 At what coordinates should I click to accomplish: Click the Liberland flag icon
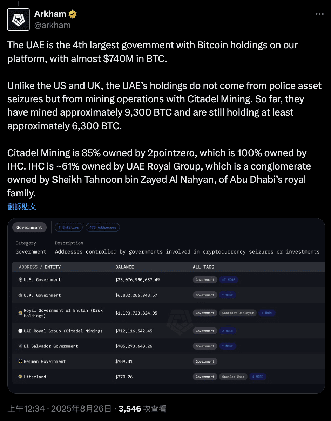[20, 377]
